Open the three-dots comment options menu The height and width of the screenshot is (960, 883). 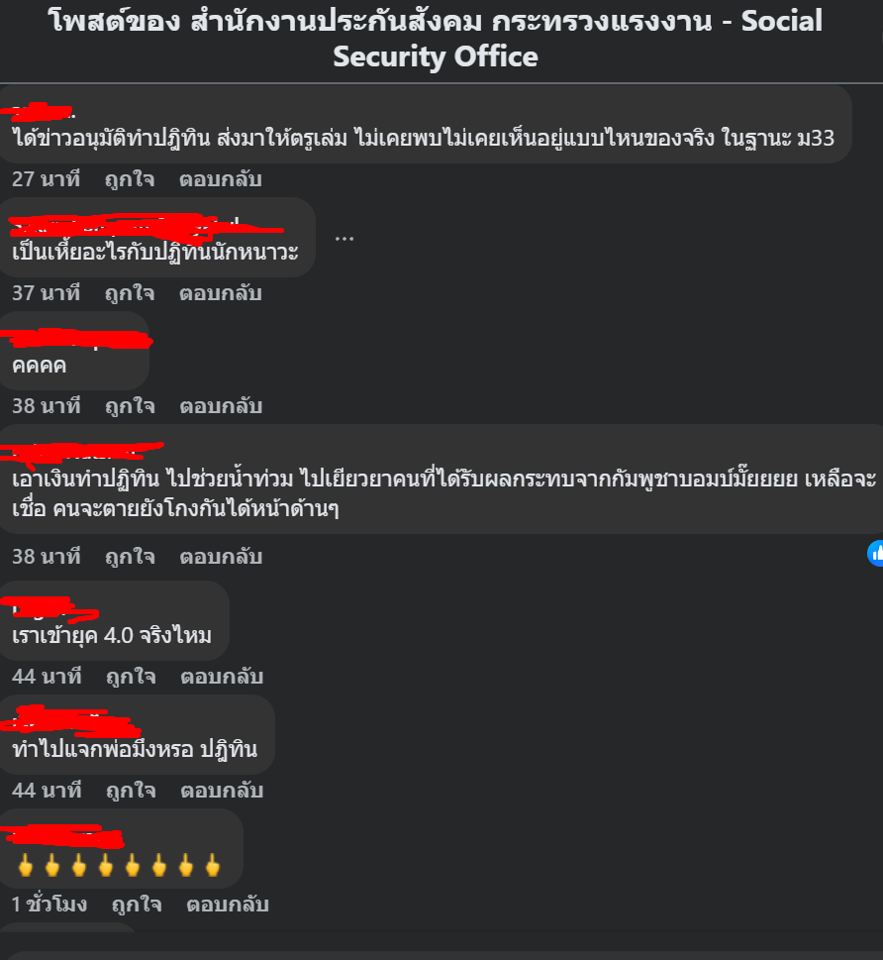click(x=344, y=238)
